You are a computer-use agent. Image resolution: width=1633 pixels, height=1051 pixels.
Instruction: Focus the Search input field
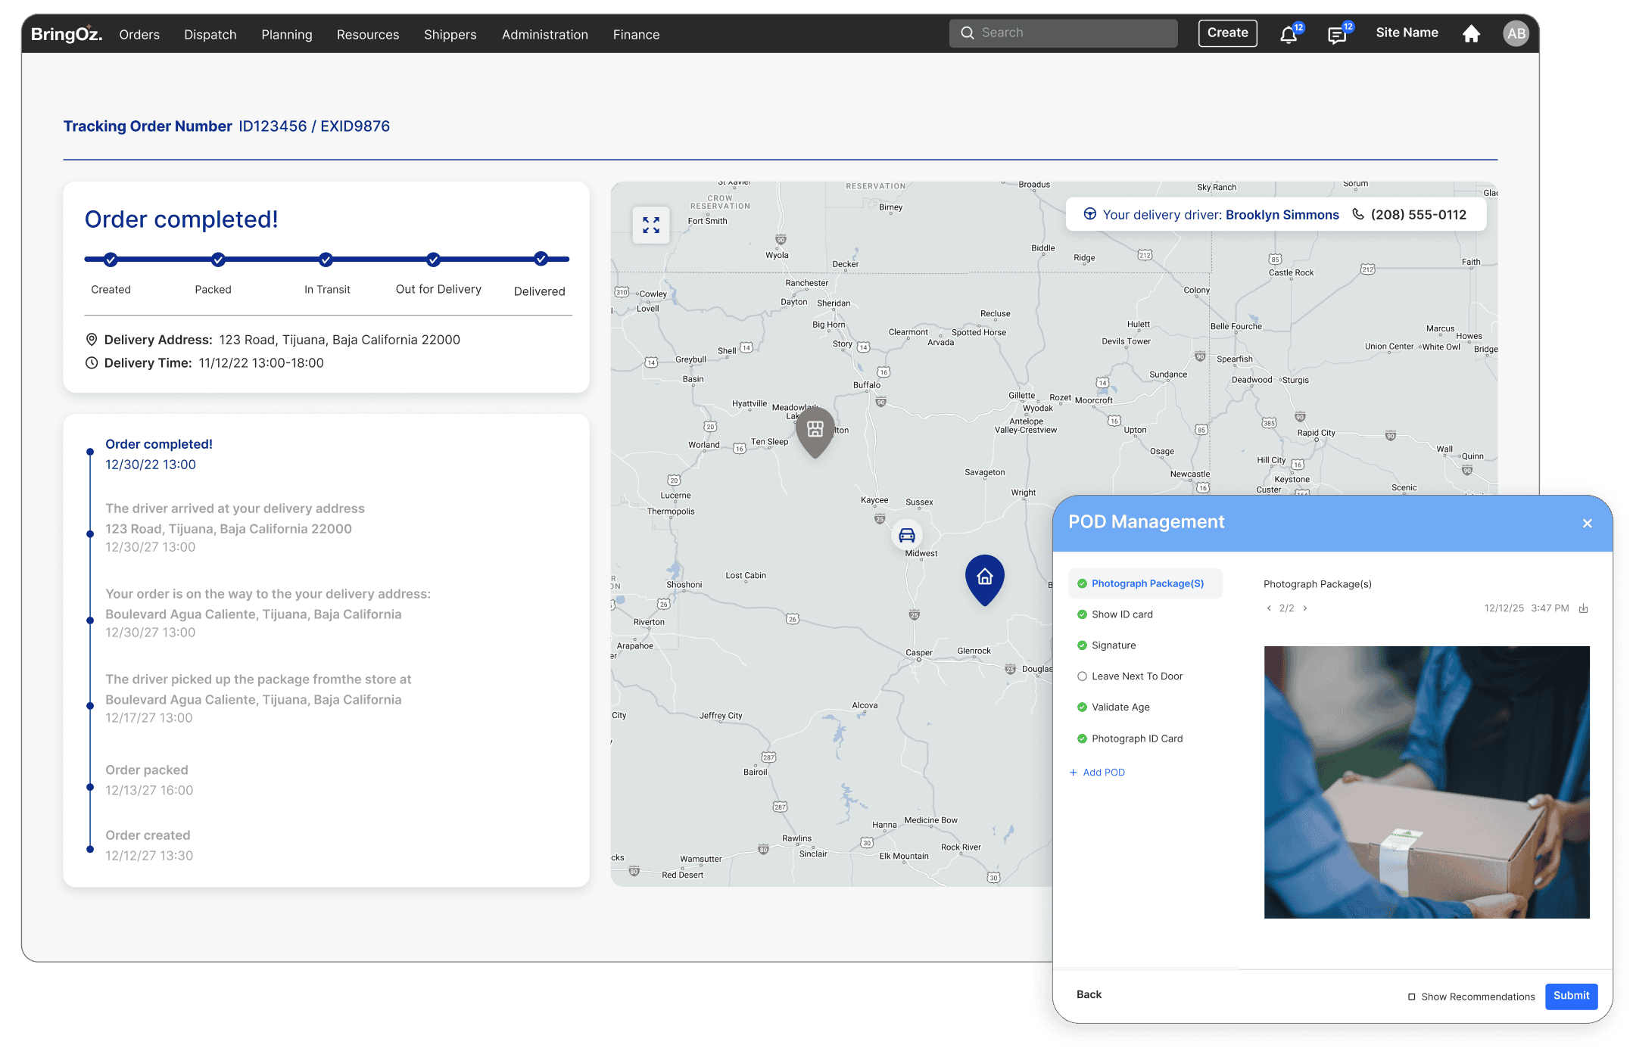point(1063,33)
